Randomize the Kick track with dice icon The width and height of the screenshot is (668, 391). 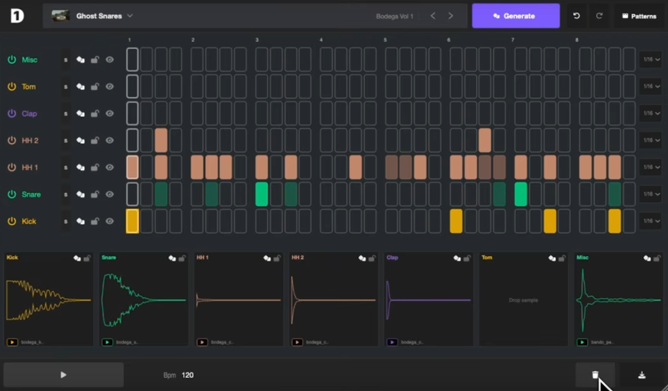80,221
